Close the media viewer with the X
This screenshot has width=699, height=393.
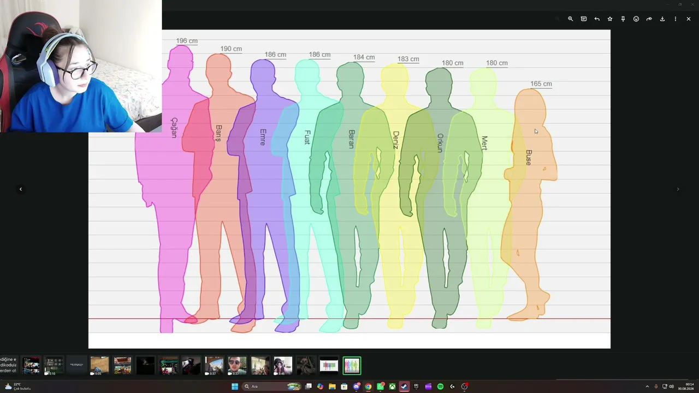[689, 19]
